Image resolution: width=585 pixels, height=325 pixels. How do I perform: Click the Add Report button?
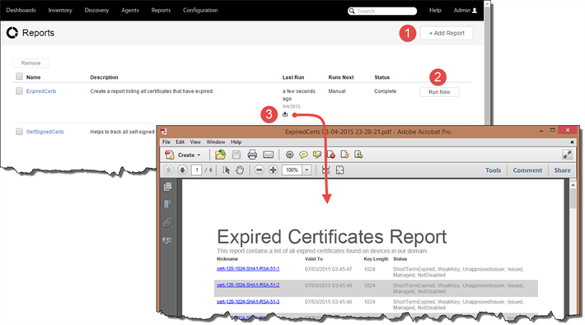tap(447, 33)
